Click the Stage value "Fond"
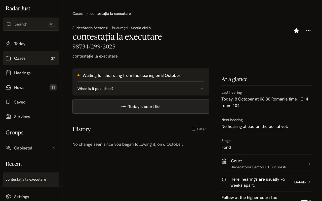The image size is (322, 201). point(226,147)
